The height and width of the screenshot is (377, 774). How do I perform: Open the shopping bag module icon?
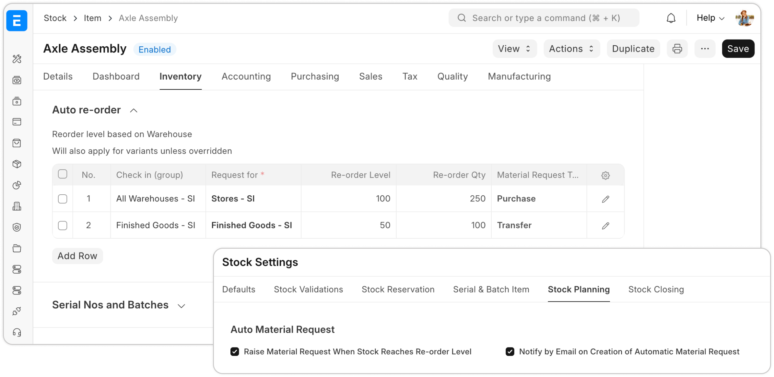(x=17, y=143)
